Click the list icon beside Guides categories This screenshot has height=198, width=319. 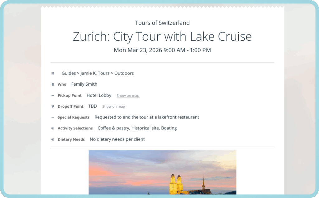coord(53,74)
